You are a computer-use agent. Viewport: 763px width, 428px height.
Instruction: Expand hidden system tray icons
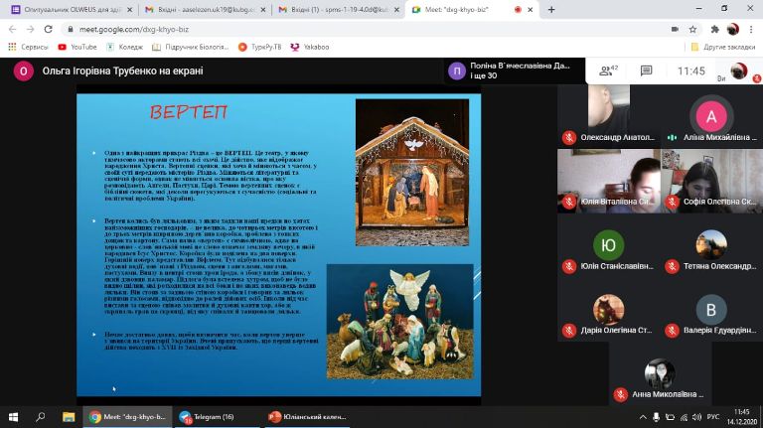coord(644,417)
